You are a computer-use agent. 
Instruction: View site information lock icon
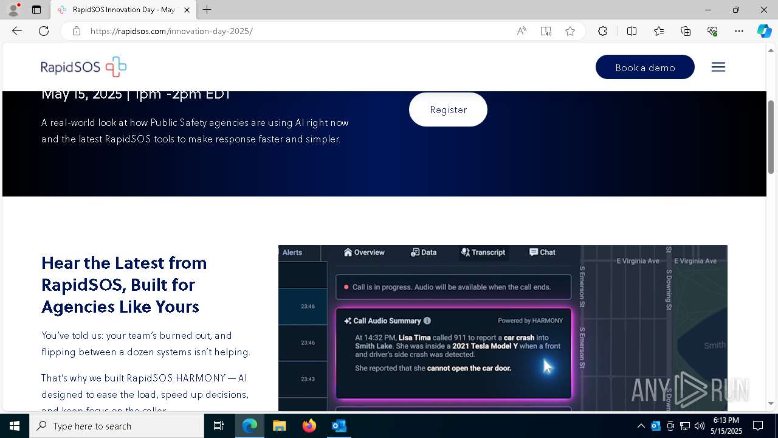pyautogui.click(x=77, y=31)
